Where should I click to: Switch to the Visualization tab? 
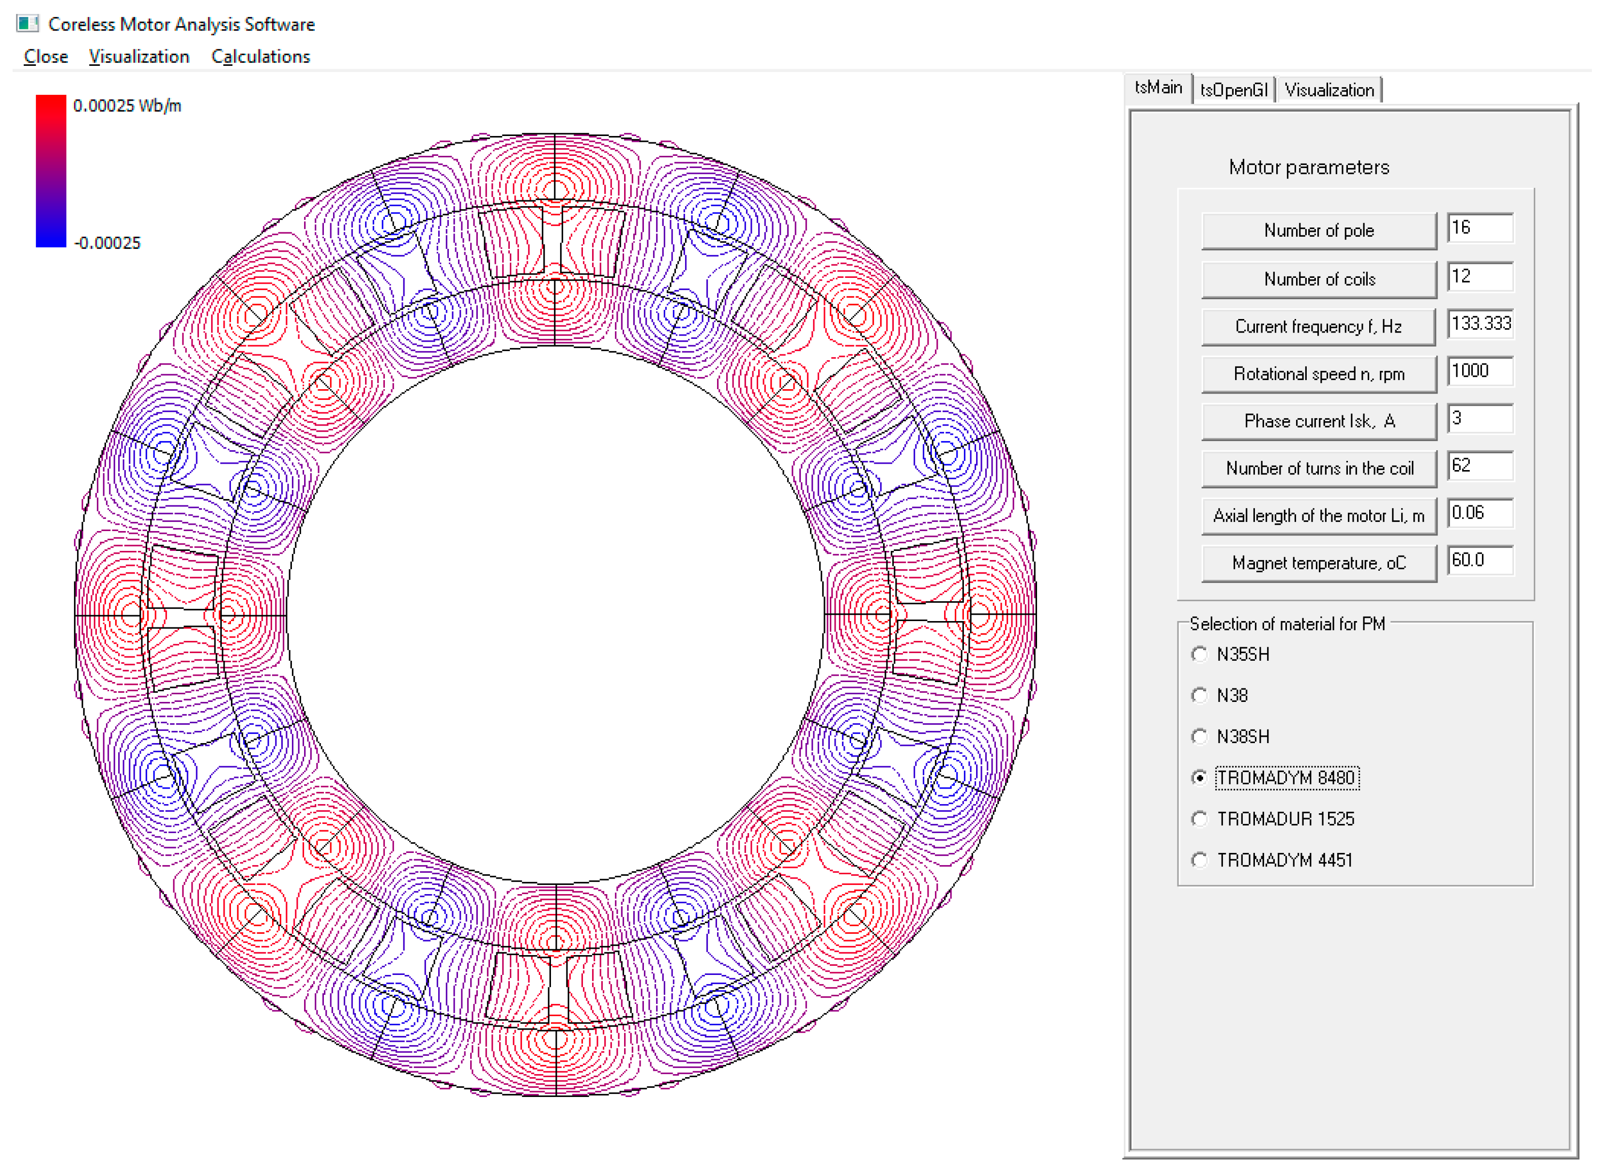(x=1329, y=90)
